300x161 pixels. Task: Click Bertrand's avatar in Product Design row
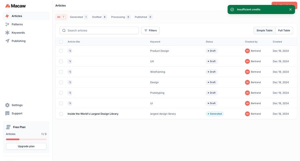[247, 51]
